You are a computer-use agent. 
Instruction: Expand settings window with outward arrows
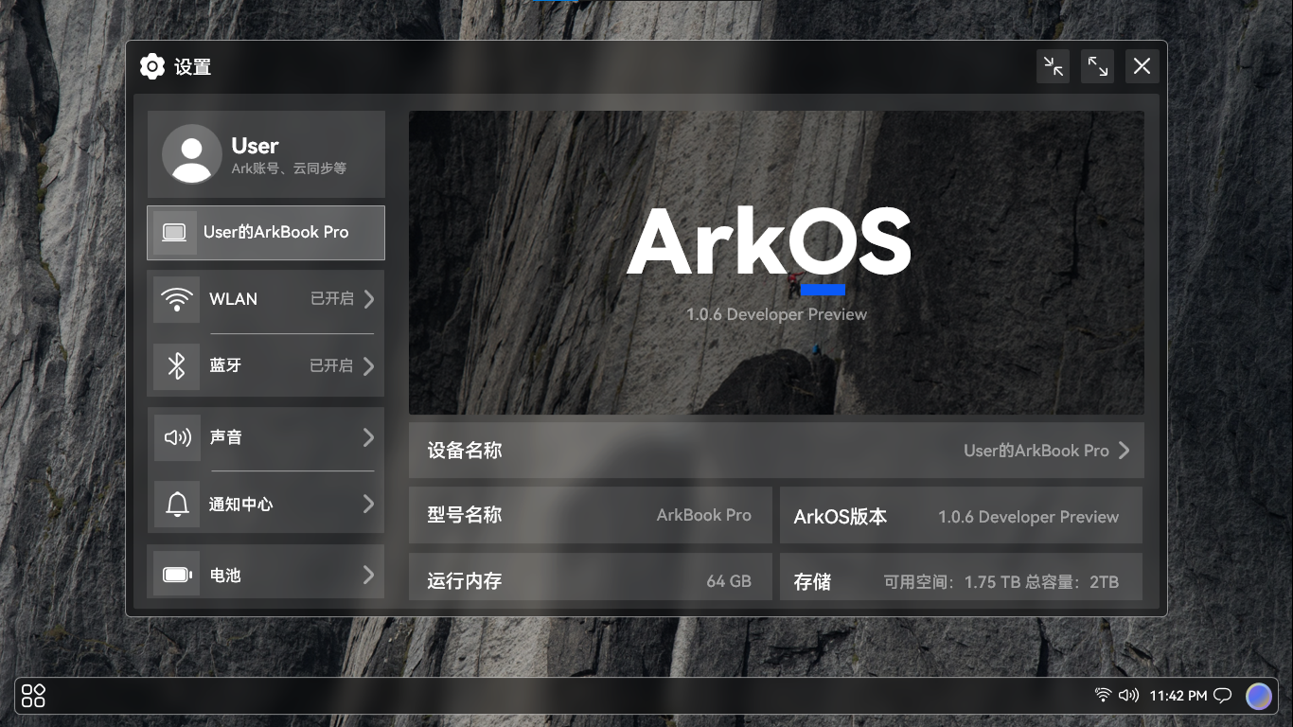click(1097, 66)
